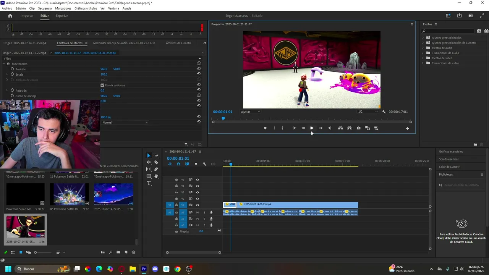Open the Gráficos esenciales panel

click(x=451, y=152)
